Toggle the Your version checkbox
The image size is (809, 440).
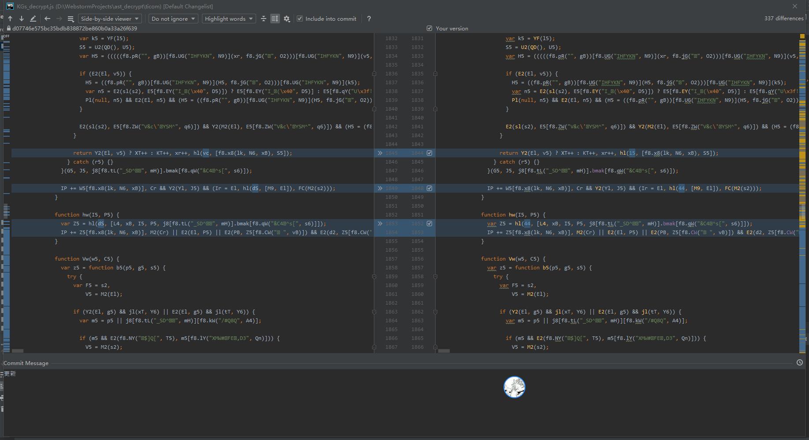(429, 28)
